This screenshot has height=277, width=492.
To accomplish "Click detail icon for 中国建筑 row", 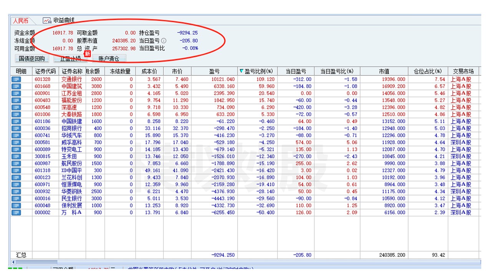I will pyautogui.click(x=16, y=86).
